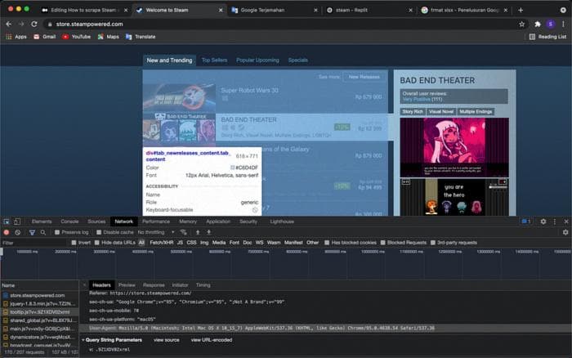
Task: Open the Chrome profile avatar
Action: point(551,24)
